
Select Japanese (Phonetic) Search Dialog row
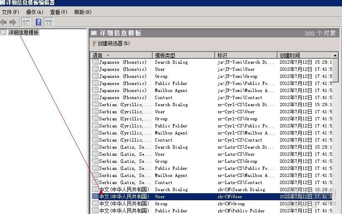pyautogui.click(x=211, y=62)
